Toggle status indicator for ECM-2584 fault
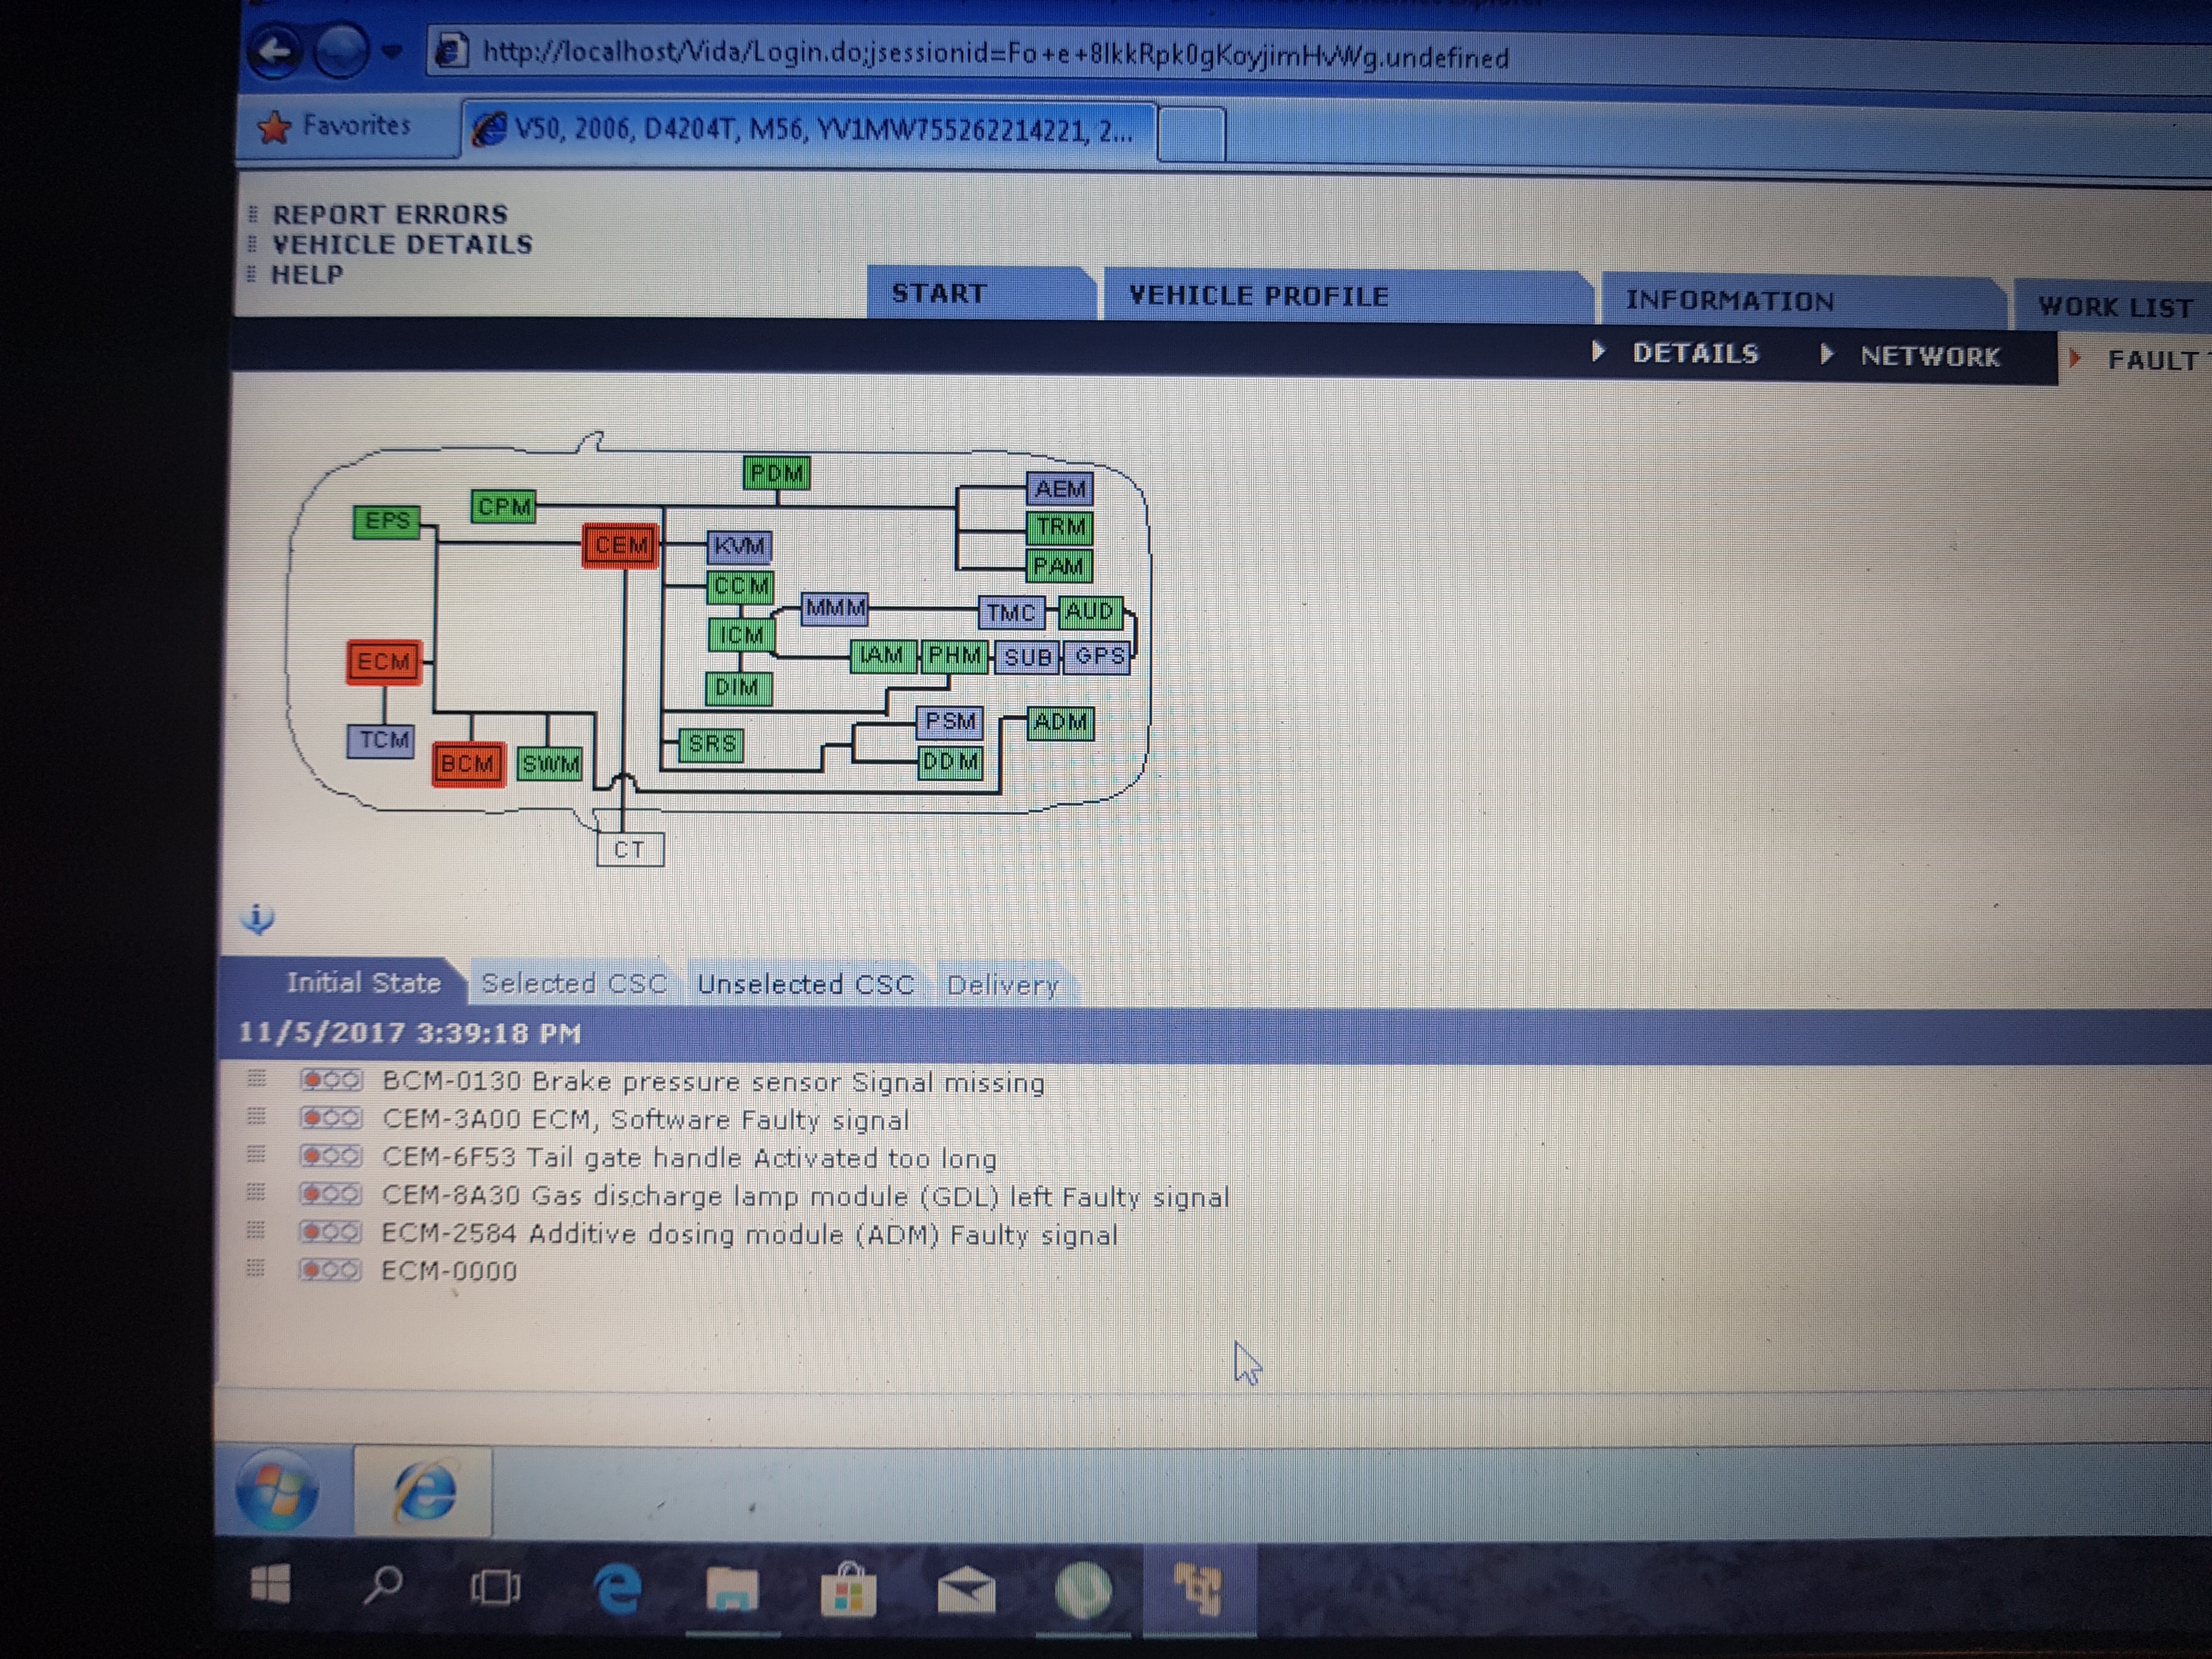Screen dimensions: 2212x1659 click(x=331, y=1232)
